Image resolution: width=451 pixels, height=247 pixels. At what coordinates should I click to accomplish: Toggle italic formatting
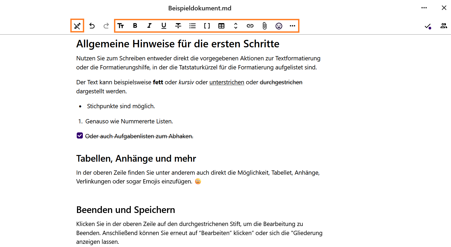click(x=149, y=26)
